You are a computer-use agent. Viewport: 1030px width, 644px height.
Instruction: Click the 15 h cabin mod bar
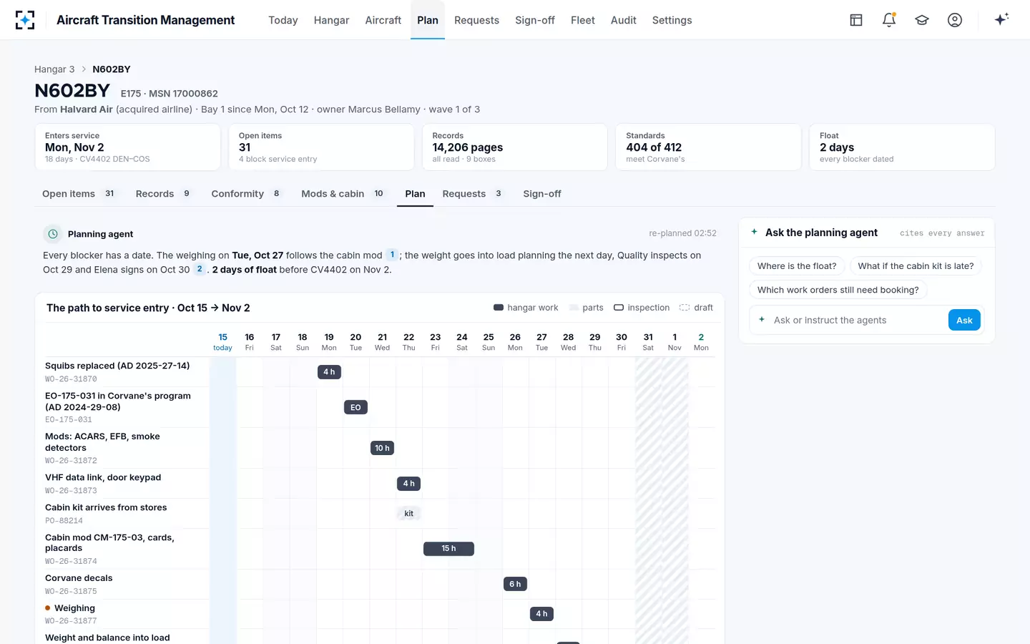tap(448, 549)
